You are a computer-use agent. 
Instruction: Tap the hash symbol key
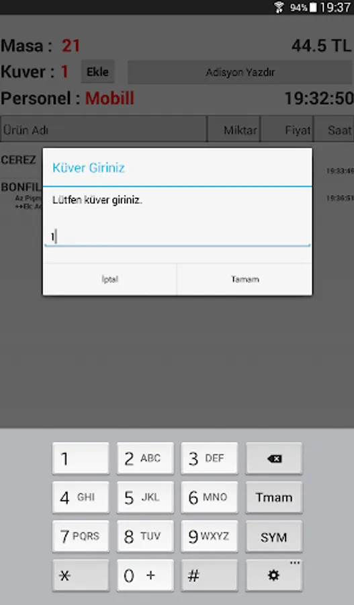(210, 575)
